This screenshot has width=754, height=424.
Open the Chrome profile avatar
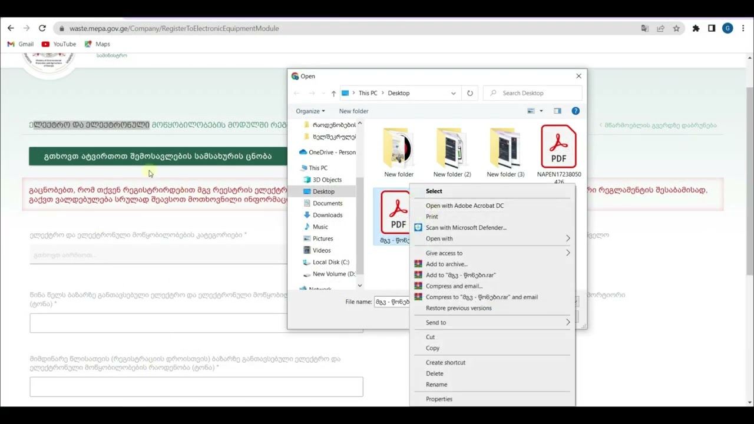pyautogui.click(x=727, y=28)
